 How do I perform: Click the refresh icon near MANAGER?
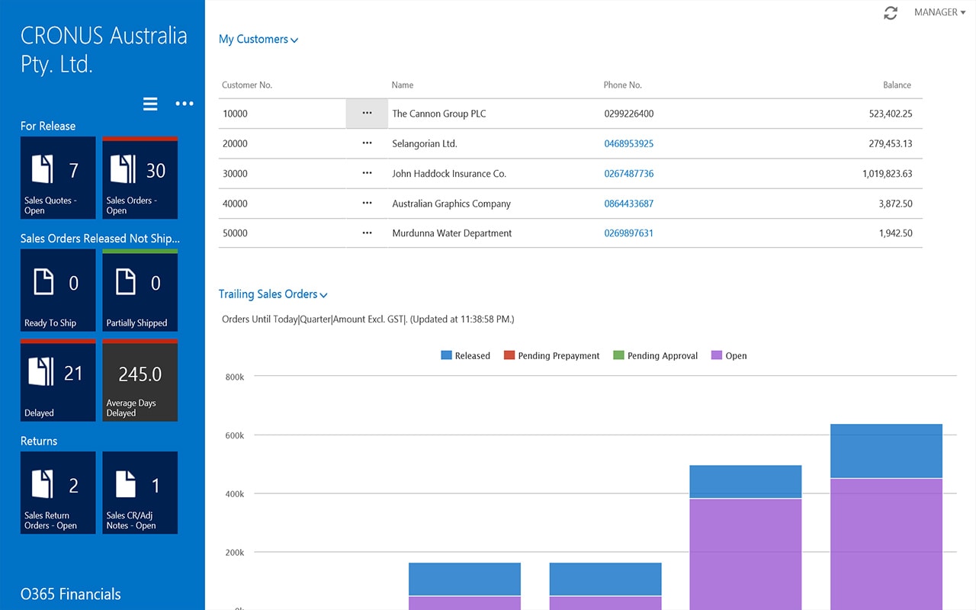(891, 13)
